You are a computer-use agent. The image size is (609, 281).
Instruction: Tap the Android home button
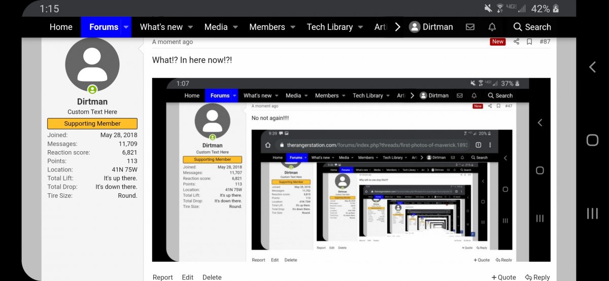tap(592, 140)
